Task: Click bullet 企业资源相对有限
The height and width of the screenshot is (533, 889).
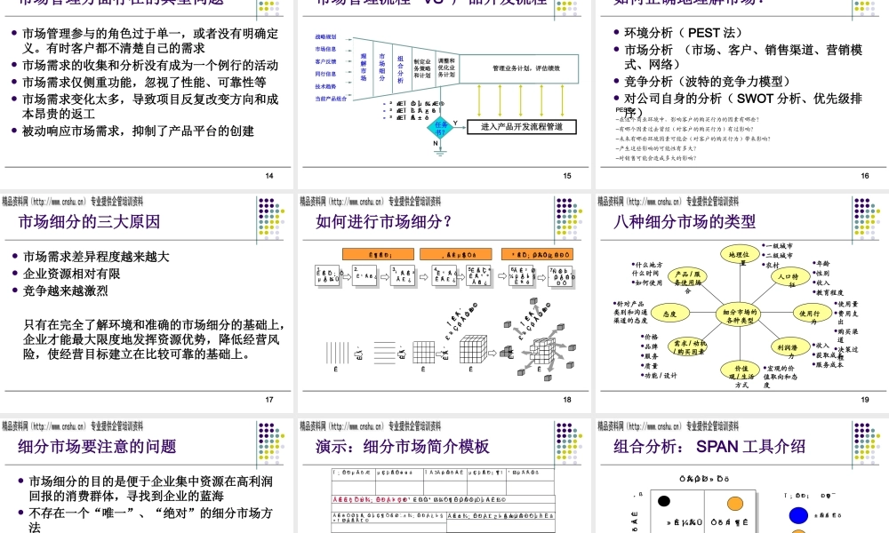Action: [71, 274]
